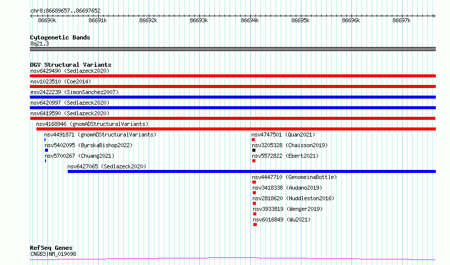Viewport: 450px width, 265px height.
Task: Click the red nsv3933819 variant marker
Action: click(255, 214)
